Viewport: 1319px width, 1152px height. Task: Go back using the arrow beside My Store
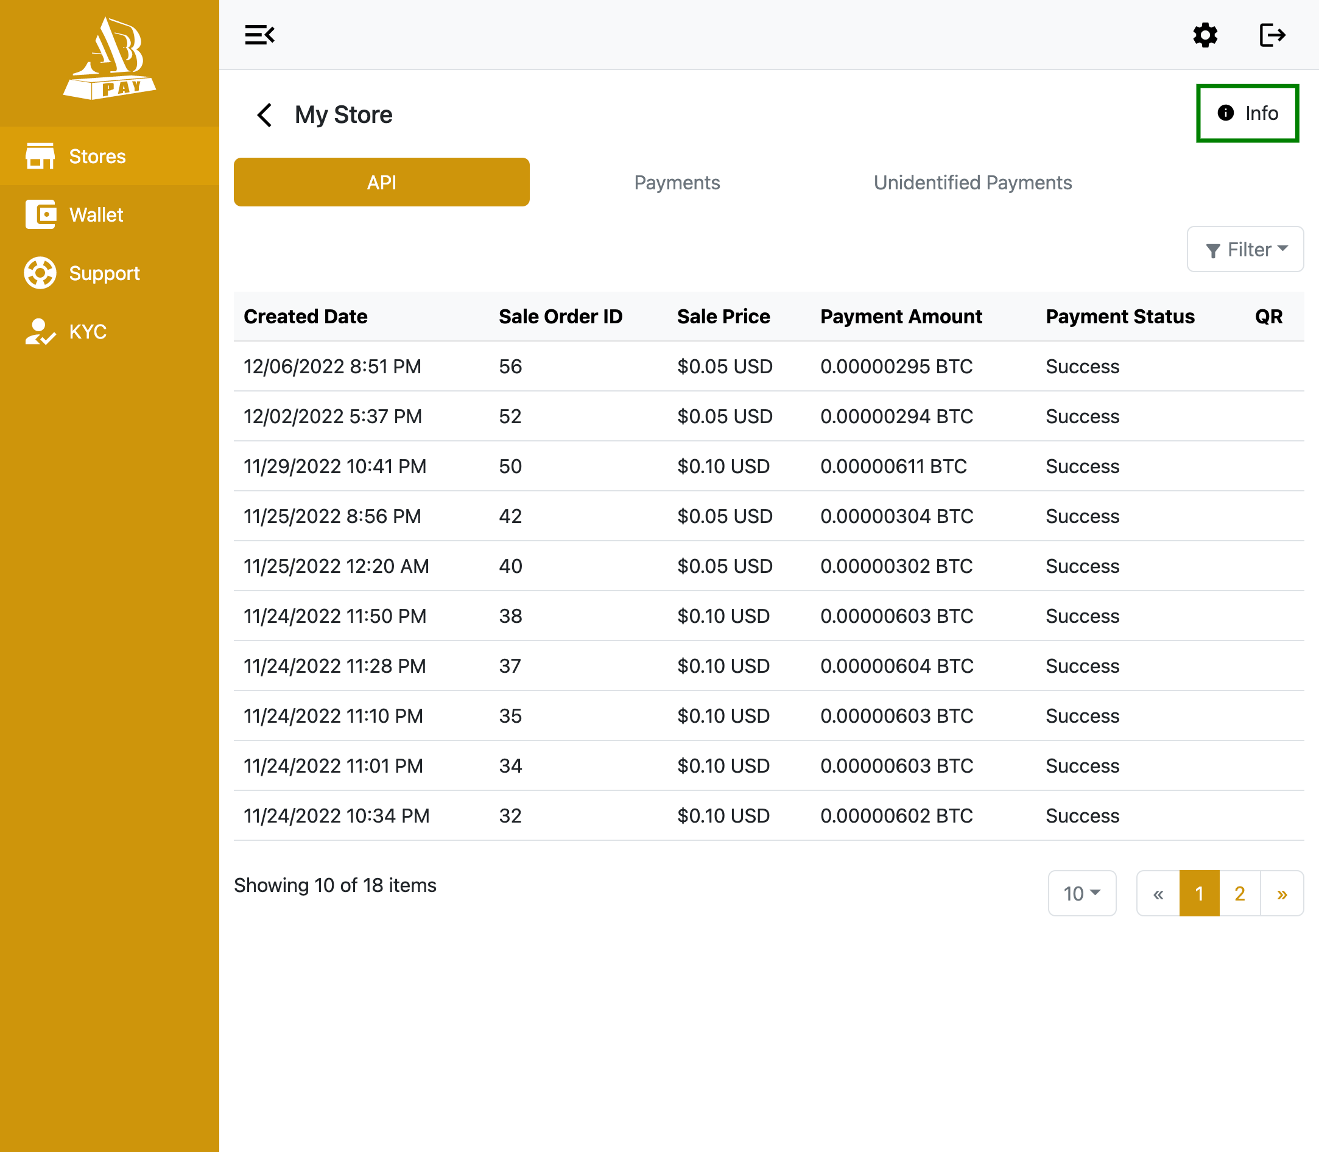pos(264,115)
